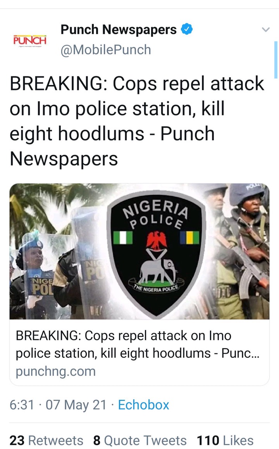The height and width of the screenshot is (449, 279).
Task: Click the blue scrollbar indicator
Action: point(276,60)
